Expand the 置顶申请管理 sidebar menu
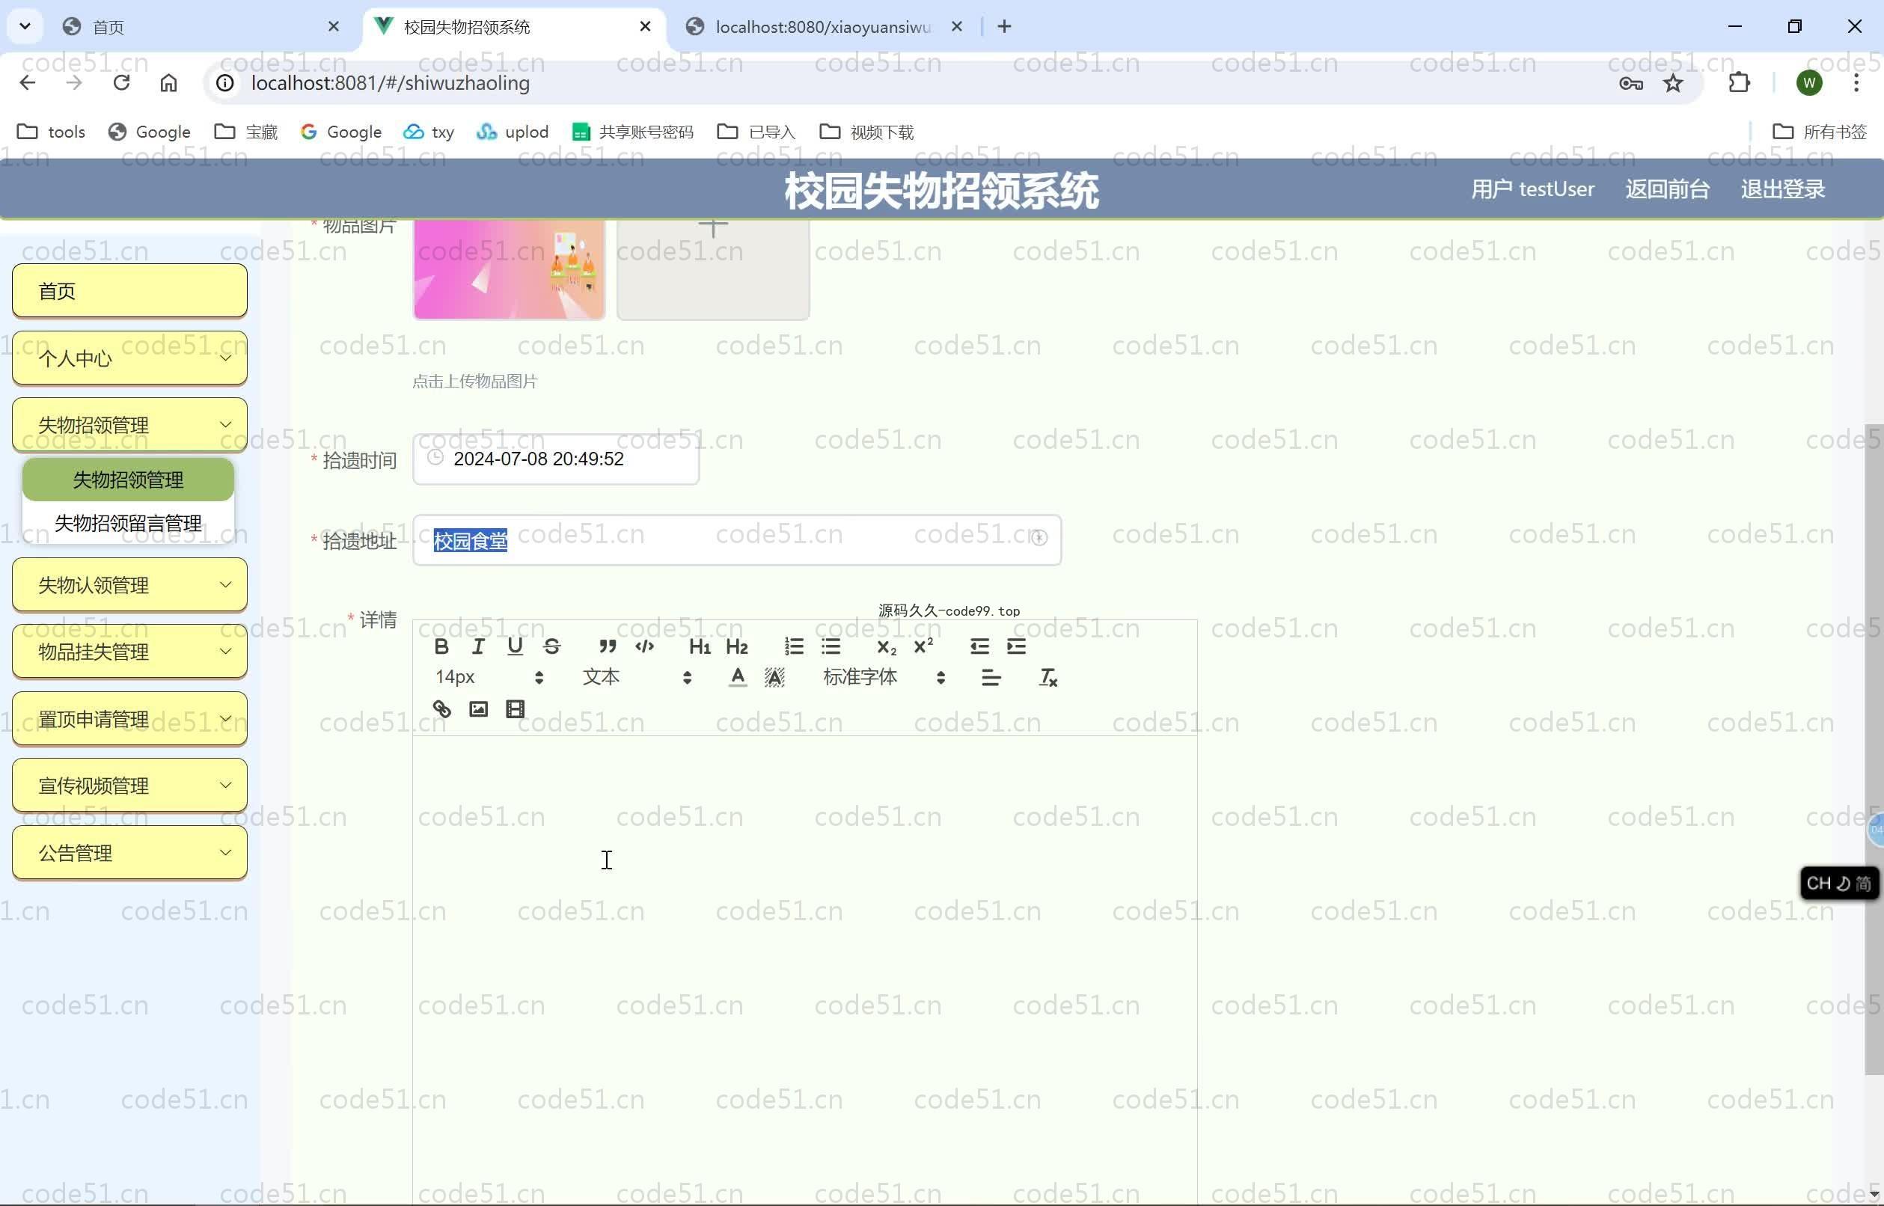Screen dimensions: 1884x1206 pos(130,719)
